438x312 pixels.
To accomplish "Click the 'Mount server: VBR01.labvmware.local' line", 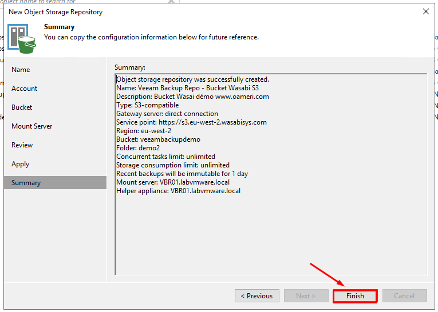I will [173, 182].
